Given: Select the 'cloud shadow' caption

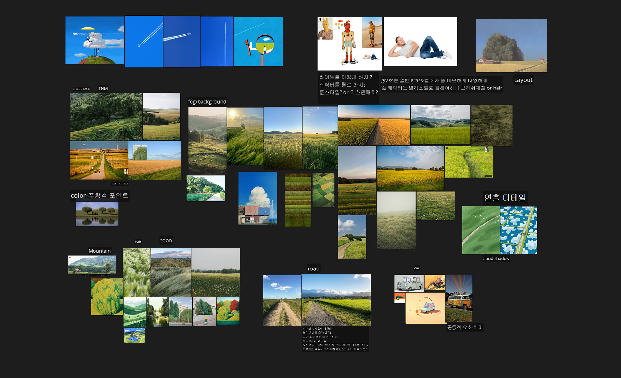Looking at the screenshot, I should (x=496, y=258).
